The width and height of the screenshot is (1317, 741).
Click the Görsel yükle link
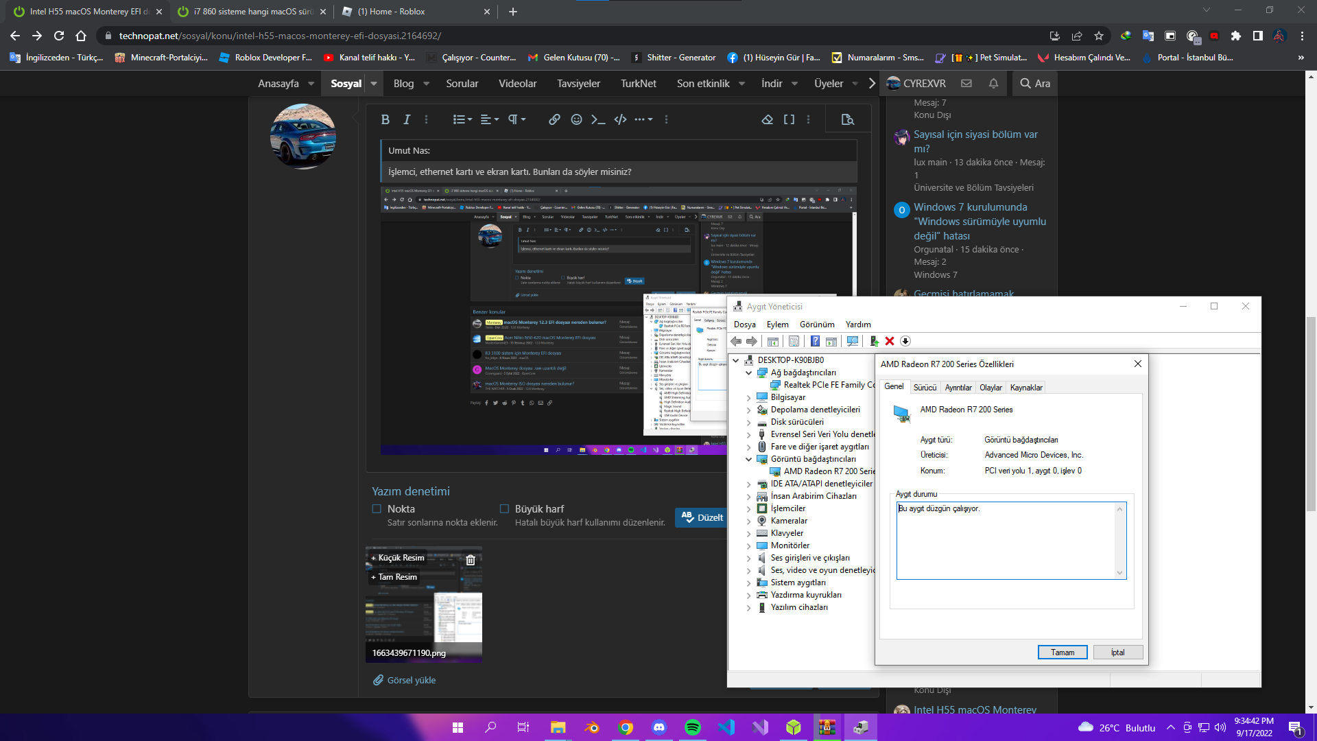point(411,680)
